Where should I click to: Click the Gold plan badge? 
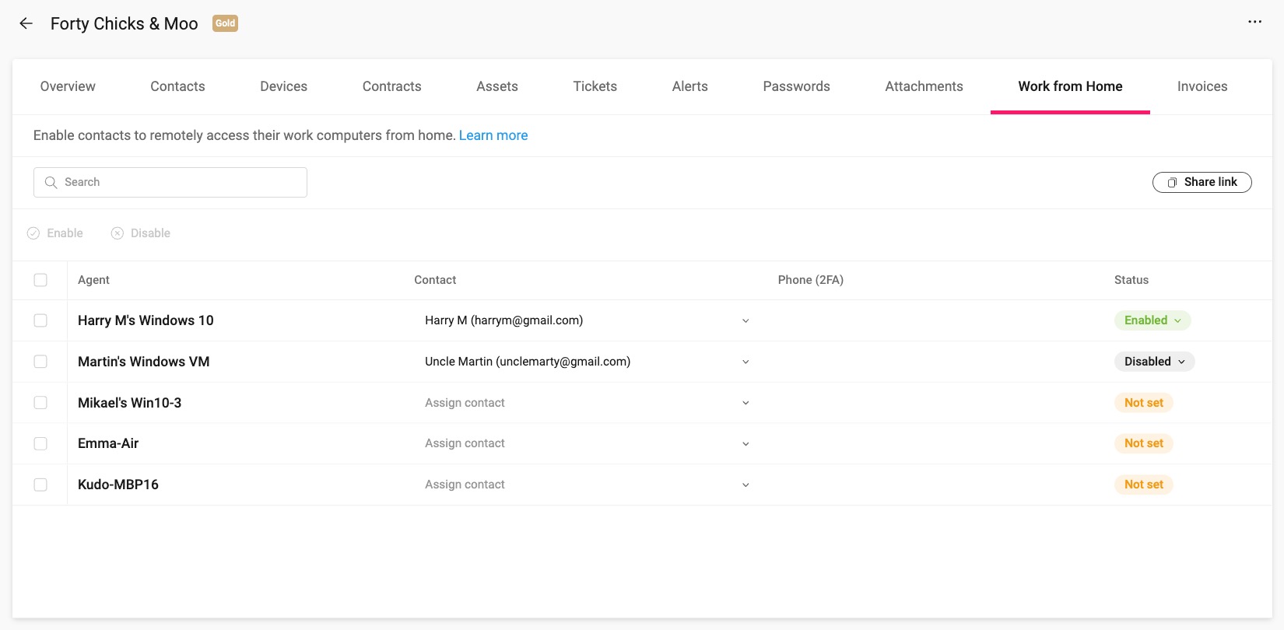[x=225, y=23]
